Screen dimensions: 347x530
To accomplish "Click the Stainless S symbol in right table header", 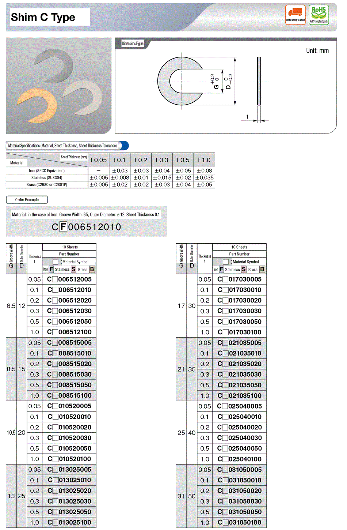I will click(244, 270).
